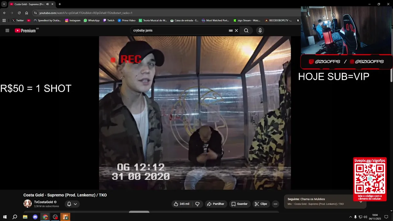This screenshot has width=393, height=221.
Task: Open OBS Studio from taskbar
Action: [55, 217]
